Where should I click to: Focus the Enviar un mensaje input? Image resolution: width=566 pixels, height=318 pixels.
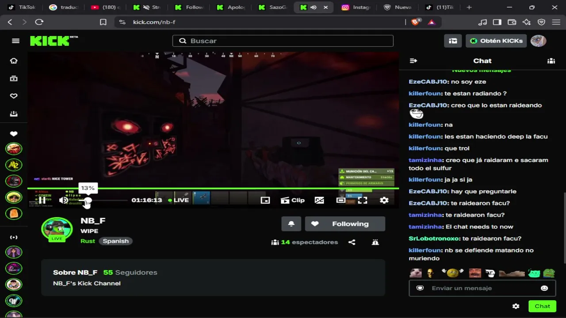[482, 288]
